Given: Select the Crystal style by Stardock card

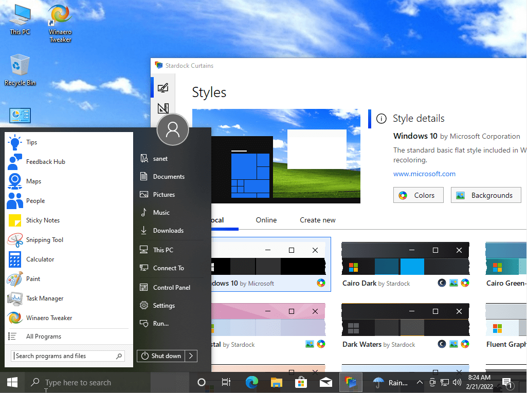Looking at the screenshot, I should click(268, 326).
